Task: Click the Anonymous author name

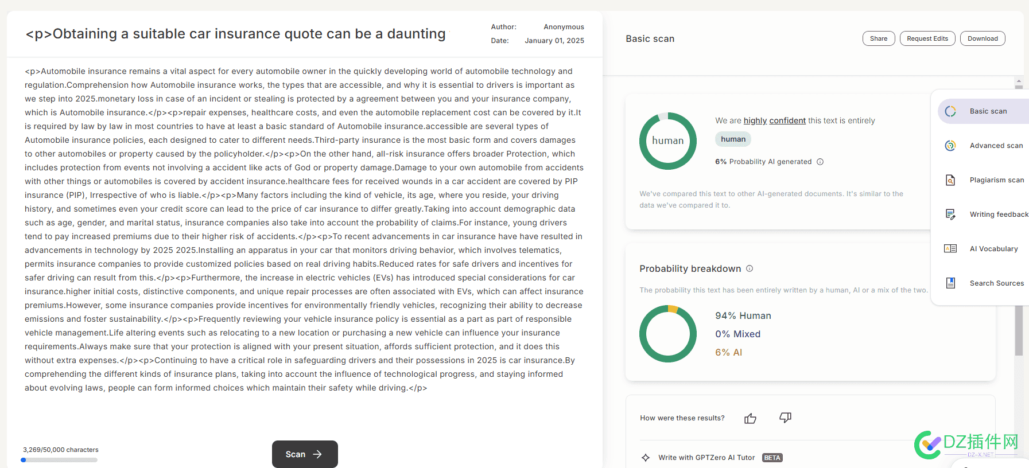Action: click(564, 27)
